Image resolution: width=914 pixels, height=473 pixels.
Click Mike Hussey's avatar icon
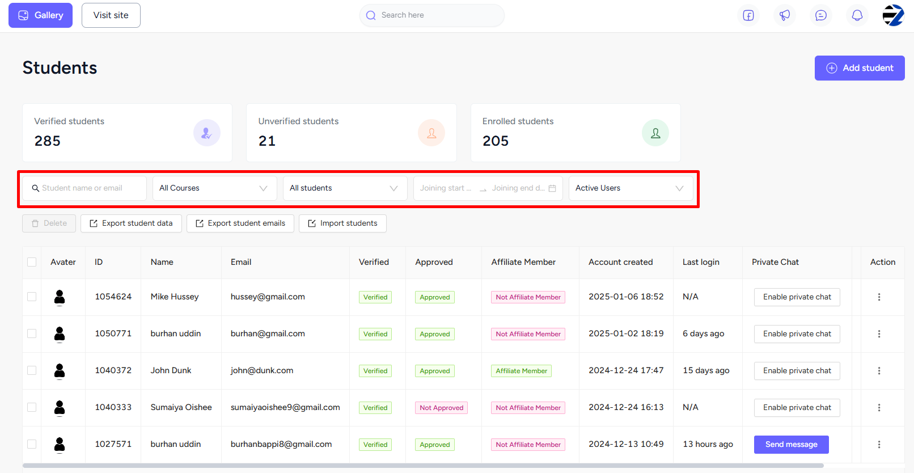pyautogui.click(x=60, y=297)
